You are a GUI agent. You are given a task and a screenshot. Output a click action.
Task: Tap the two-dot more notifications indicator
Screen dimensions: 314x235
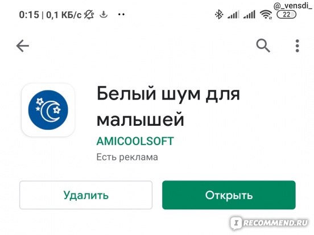pos(121,14)
